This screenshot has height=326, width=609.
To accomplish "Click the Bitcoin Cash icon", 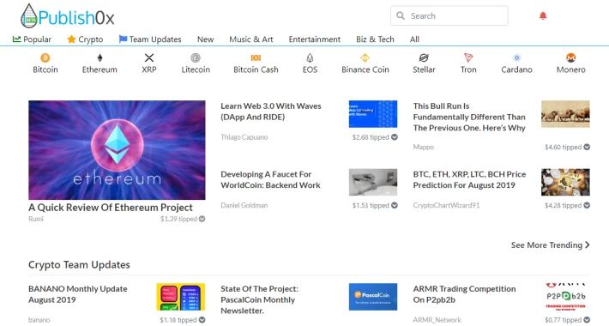I will pos(256,57).
